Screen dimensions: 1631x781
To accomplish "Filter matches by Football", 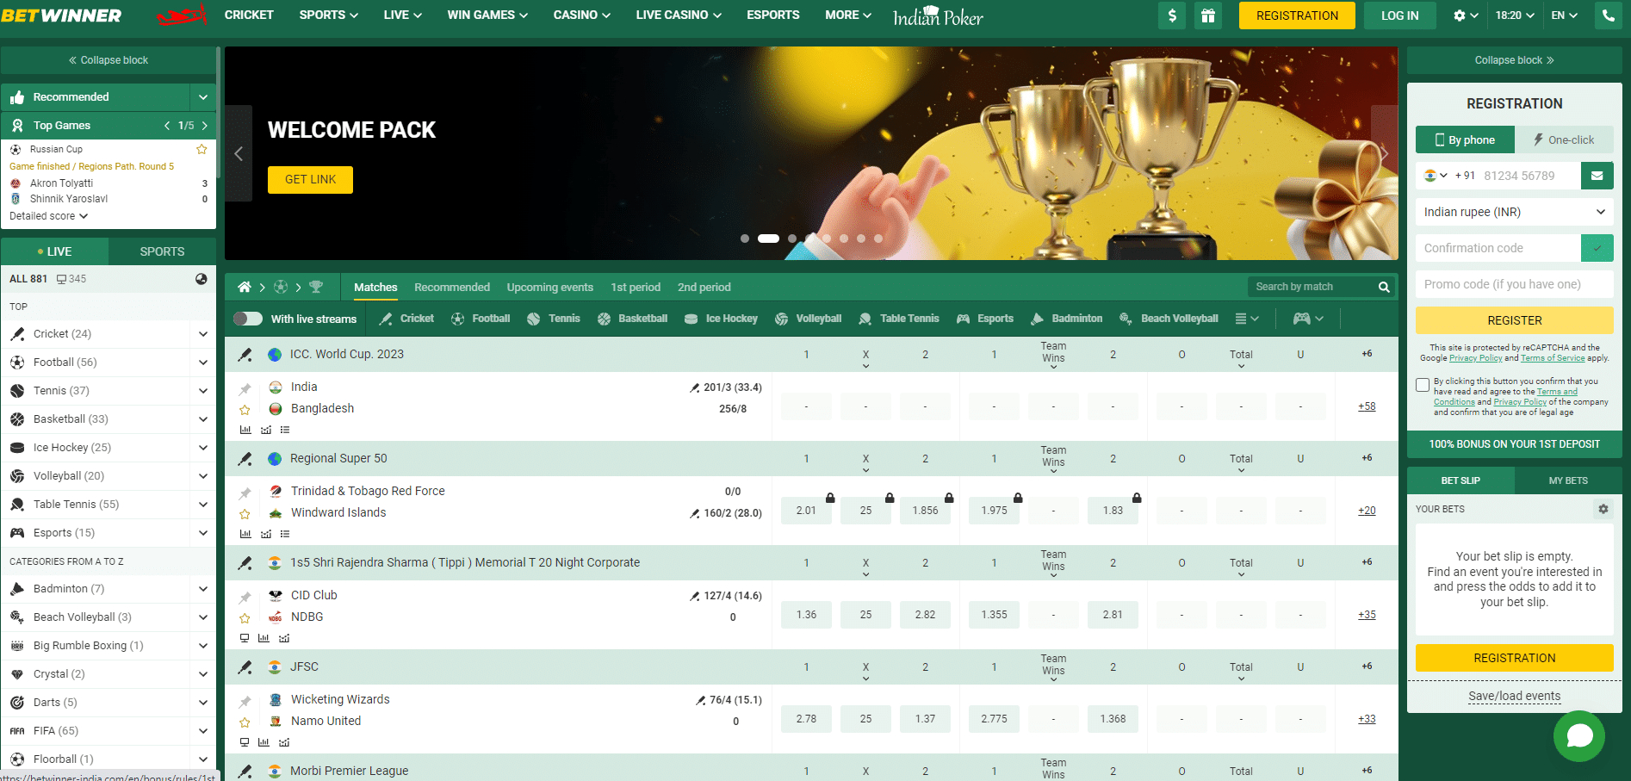I will (481, 319).
